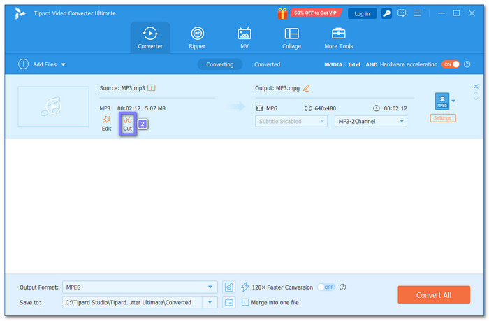Image resolution: width=489 pixels, height=321 pixels.
Task: Expand the MP3-2Channel audio dropdown
Action: tap(371, 122)
